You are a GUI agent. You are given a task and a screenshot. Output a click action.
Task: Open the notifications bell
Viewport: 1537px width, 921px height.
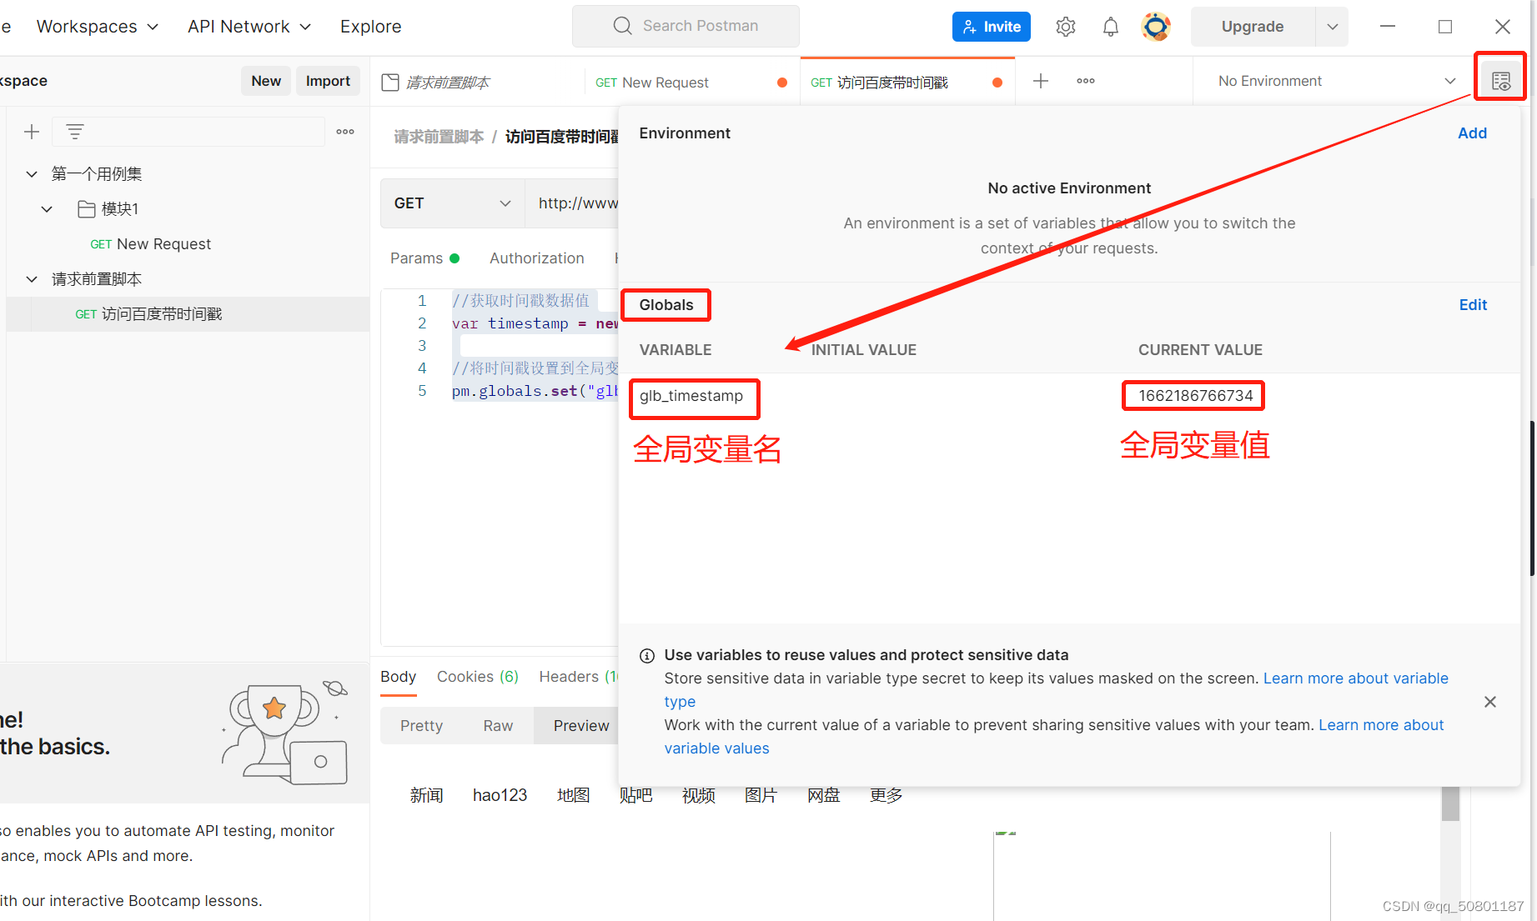[1110, 27]
